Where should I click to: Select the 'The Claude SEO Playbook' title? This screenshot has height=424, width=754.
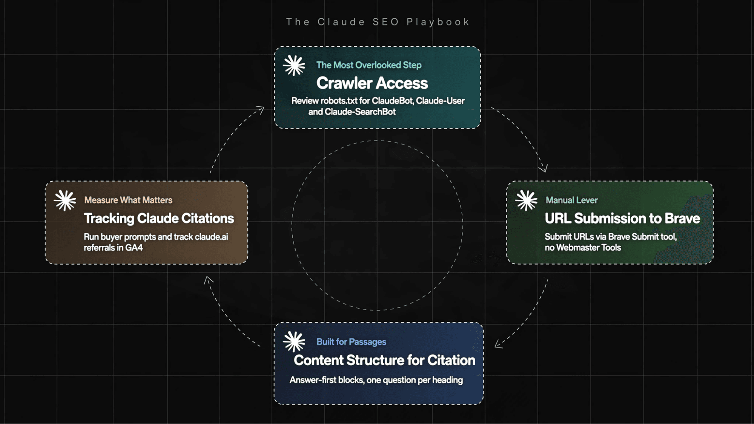click(378, 22)
